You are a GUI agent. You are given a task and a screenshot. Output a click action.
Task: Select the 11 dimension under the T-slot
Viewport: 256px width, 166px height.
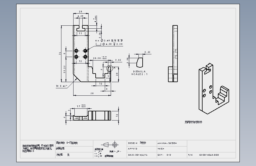(x=81, y=33)
